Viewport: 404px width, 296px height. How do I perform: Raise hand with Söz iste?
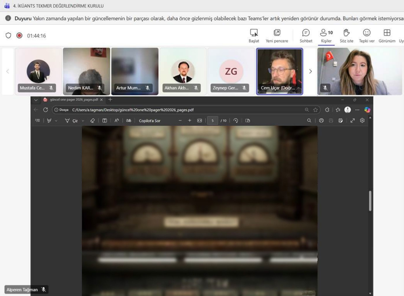point(346,35)
